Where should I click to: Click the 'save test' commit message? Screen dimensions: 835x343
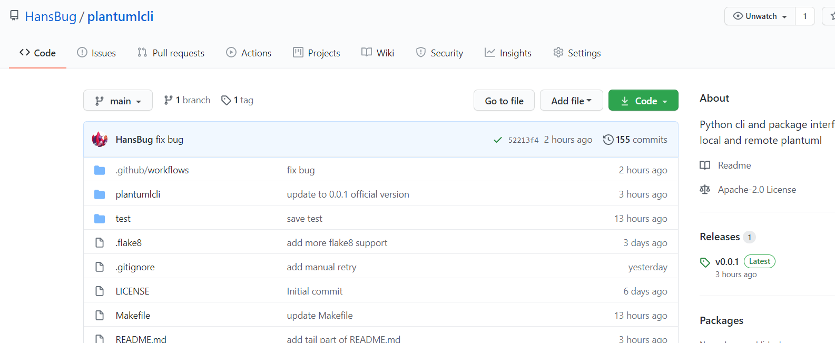tap(304, 219)
